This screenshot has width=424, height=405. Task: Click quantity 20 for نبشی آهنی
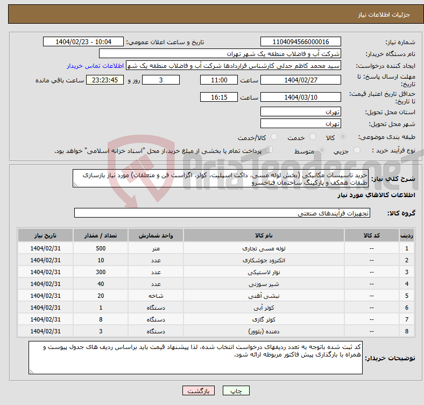(101, 296)
